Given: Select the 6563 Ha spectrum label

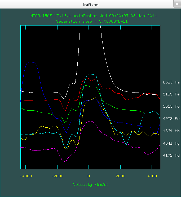Looking at the screenshot, I should click(x=171, y=82).
